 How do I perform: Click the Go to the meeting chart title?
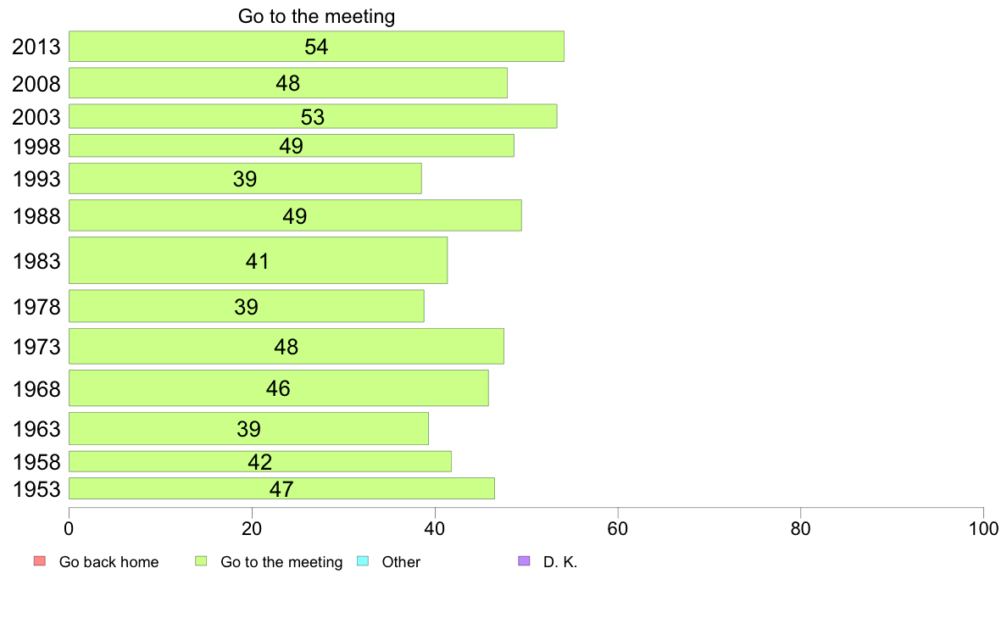317,16
